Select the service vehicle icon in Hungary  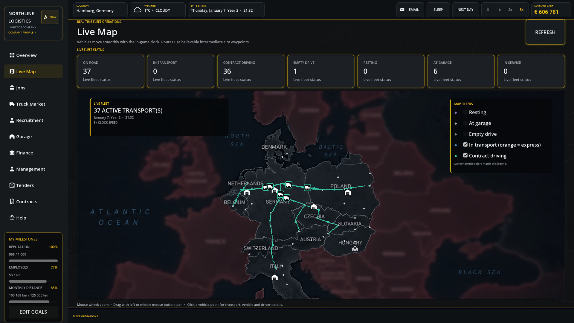[355, 248]
